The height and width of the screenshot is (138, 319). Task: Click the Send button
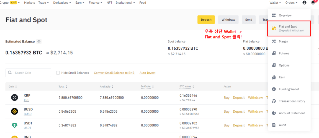pyautogui.click(x=249, y=20)
